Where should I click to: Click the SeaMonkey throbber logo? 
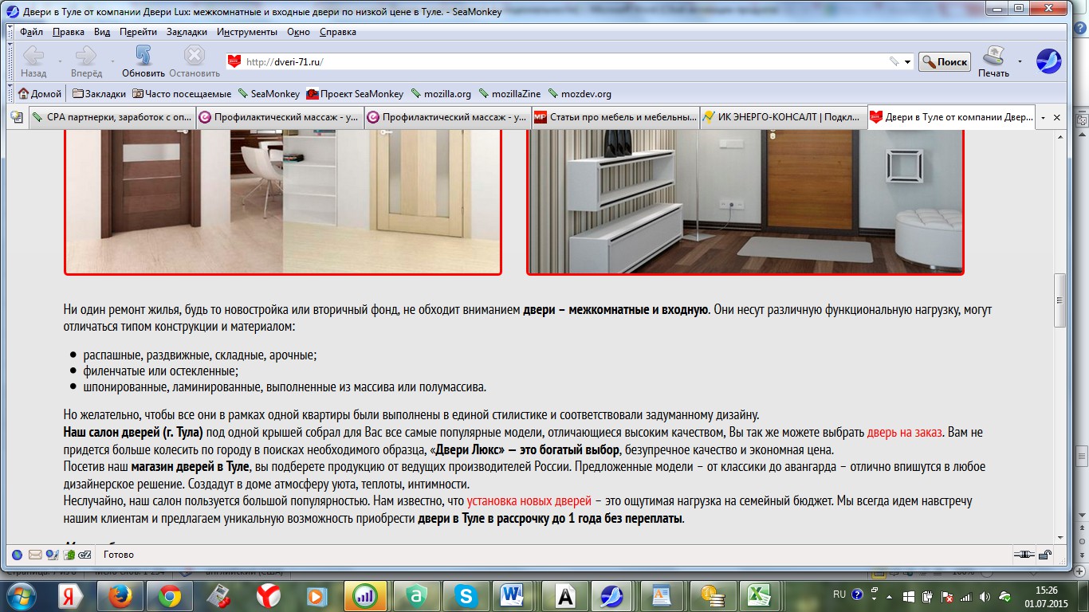pos(1048,61)
